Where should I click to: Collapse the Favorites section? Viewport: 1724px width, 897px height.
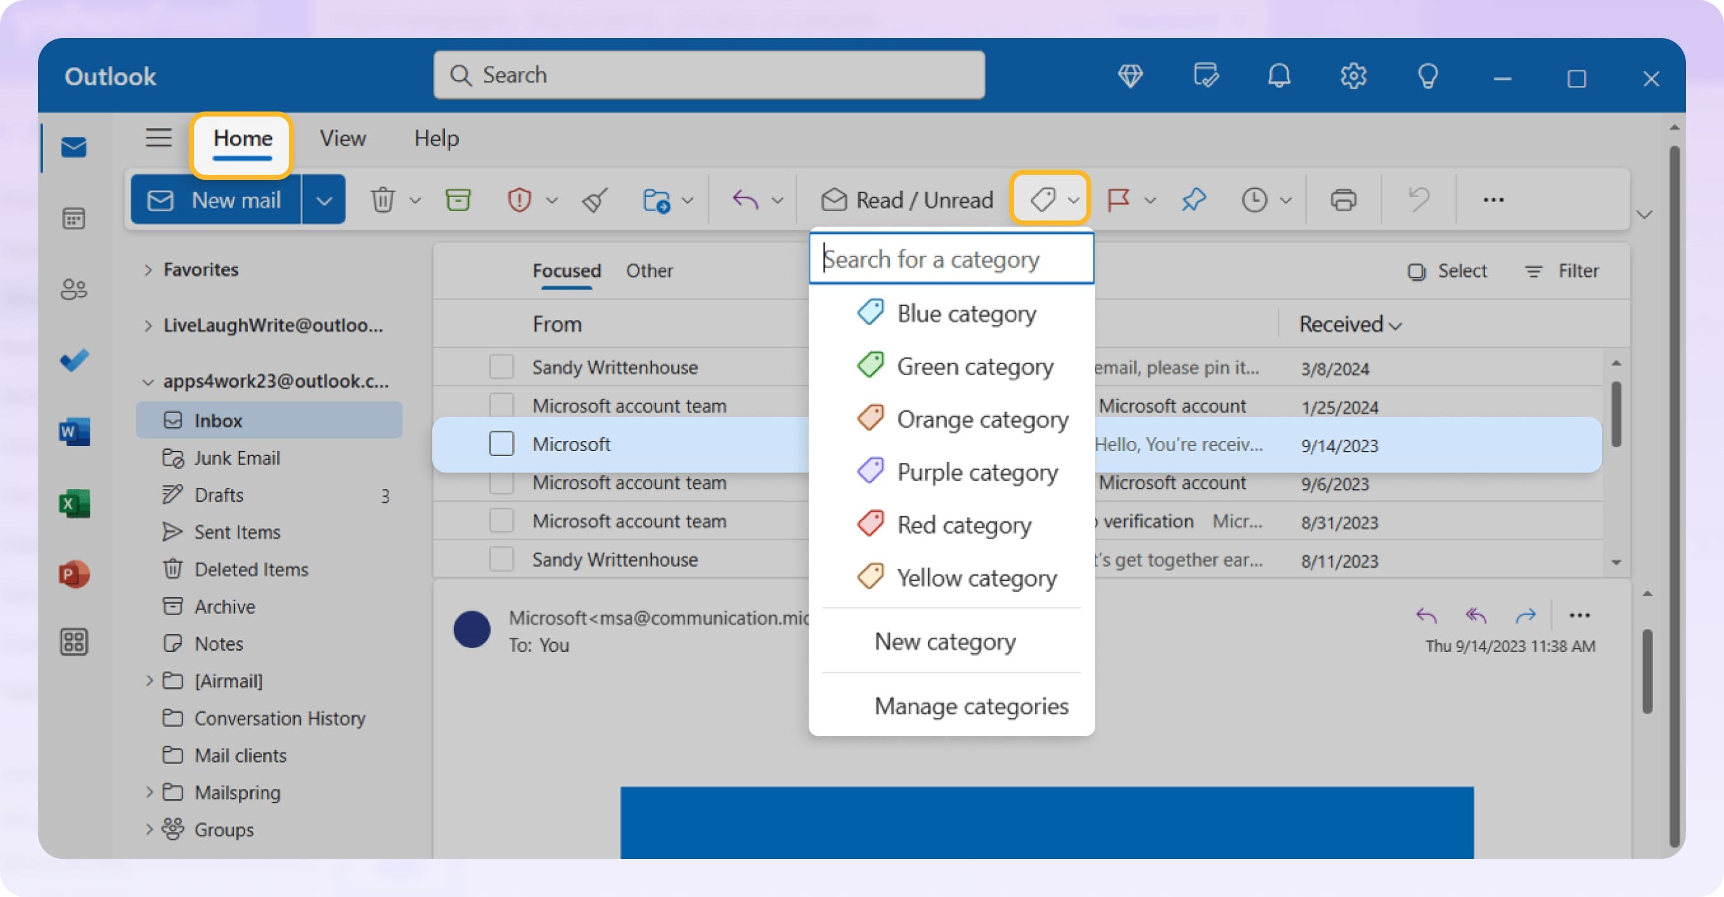point(148,270)
